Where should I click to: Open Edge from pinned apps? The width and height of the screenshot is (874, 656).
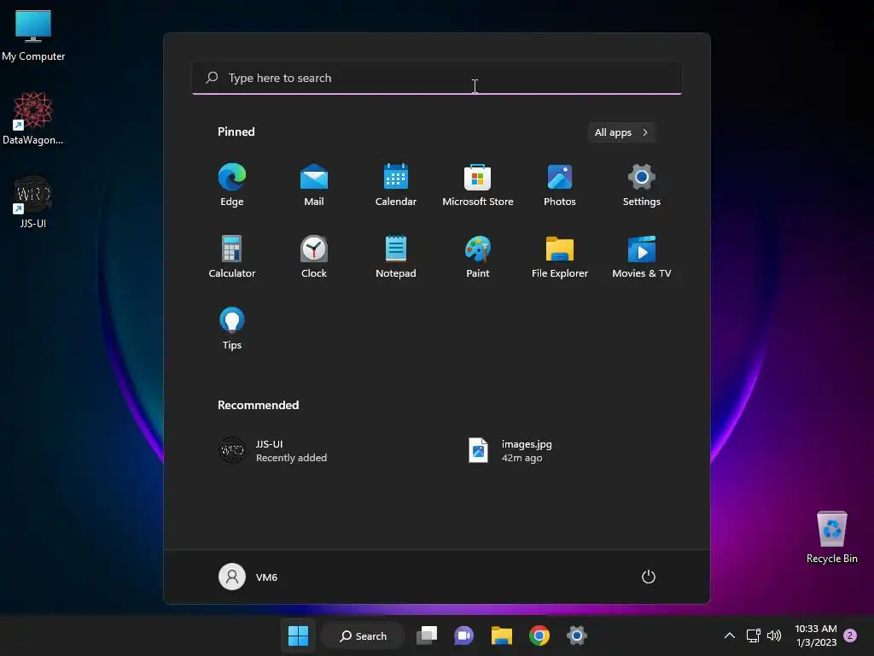tap(232, 185)
